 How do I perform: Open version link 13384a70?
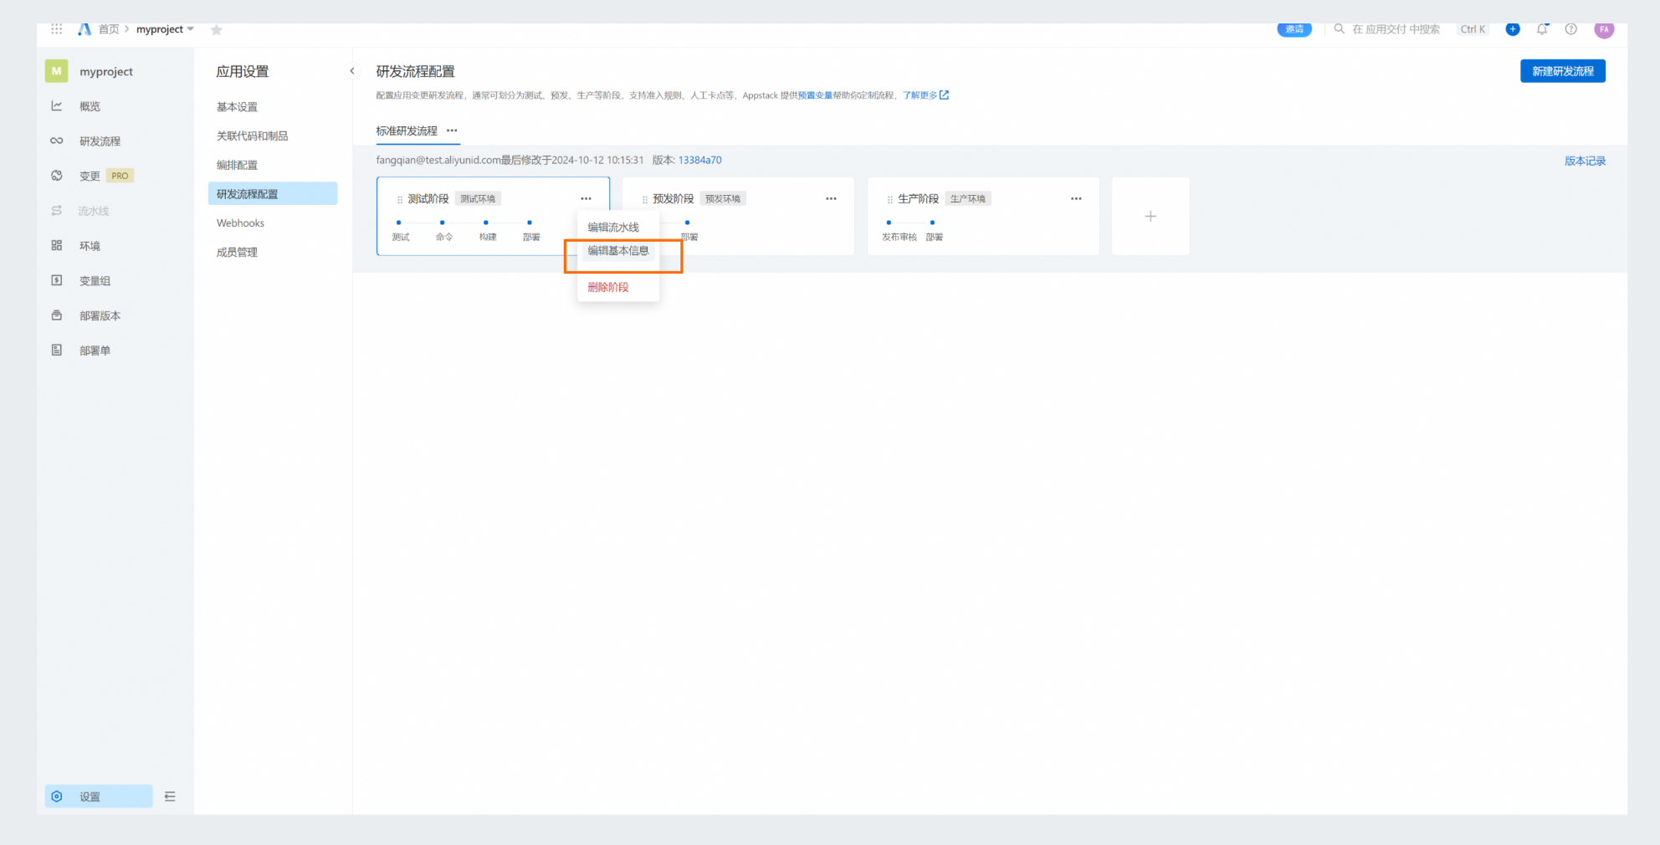699,160
